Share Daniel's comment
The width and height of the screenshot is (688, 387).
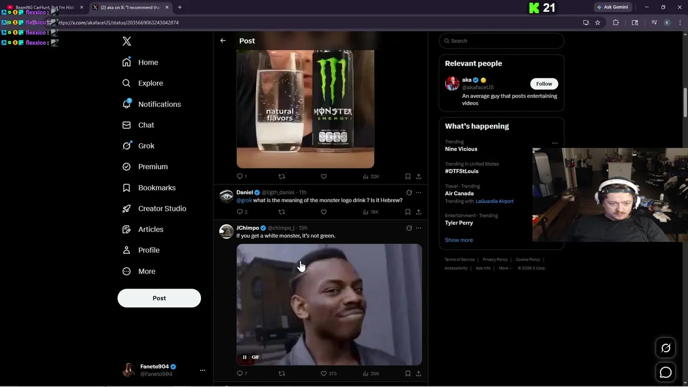pos(419,212)
